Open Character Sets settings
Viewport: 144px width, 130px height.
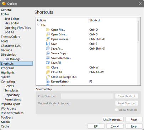point(11,46)
